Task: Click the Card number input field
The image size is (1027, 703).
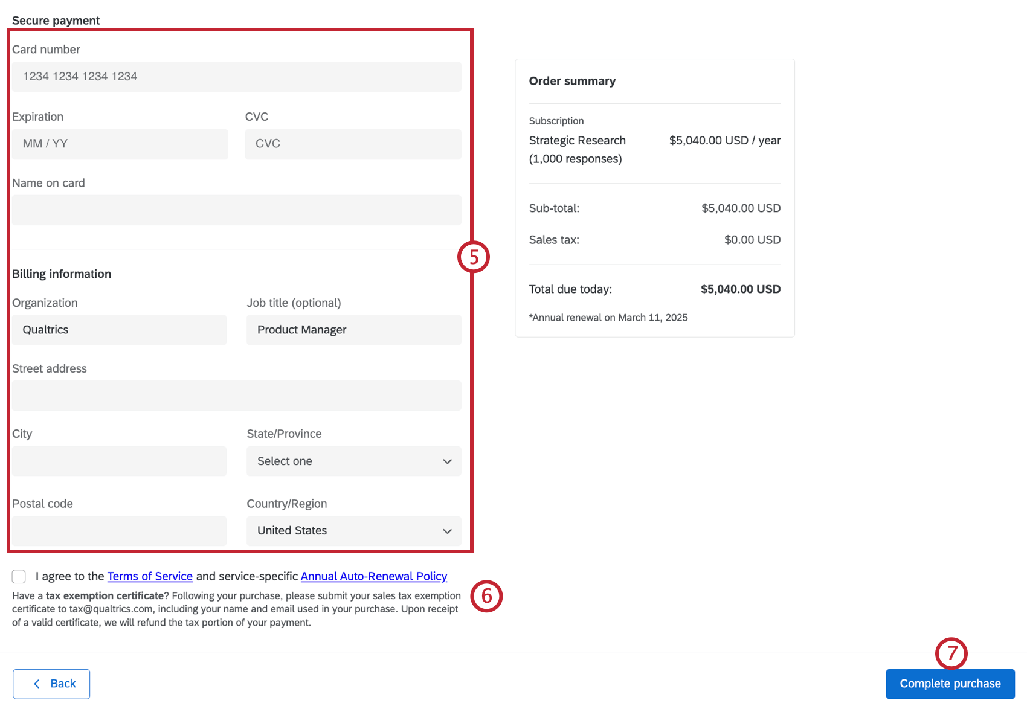Action: tap(237, 77)
